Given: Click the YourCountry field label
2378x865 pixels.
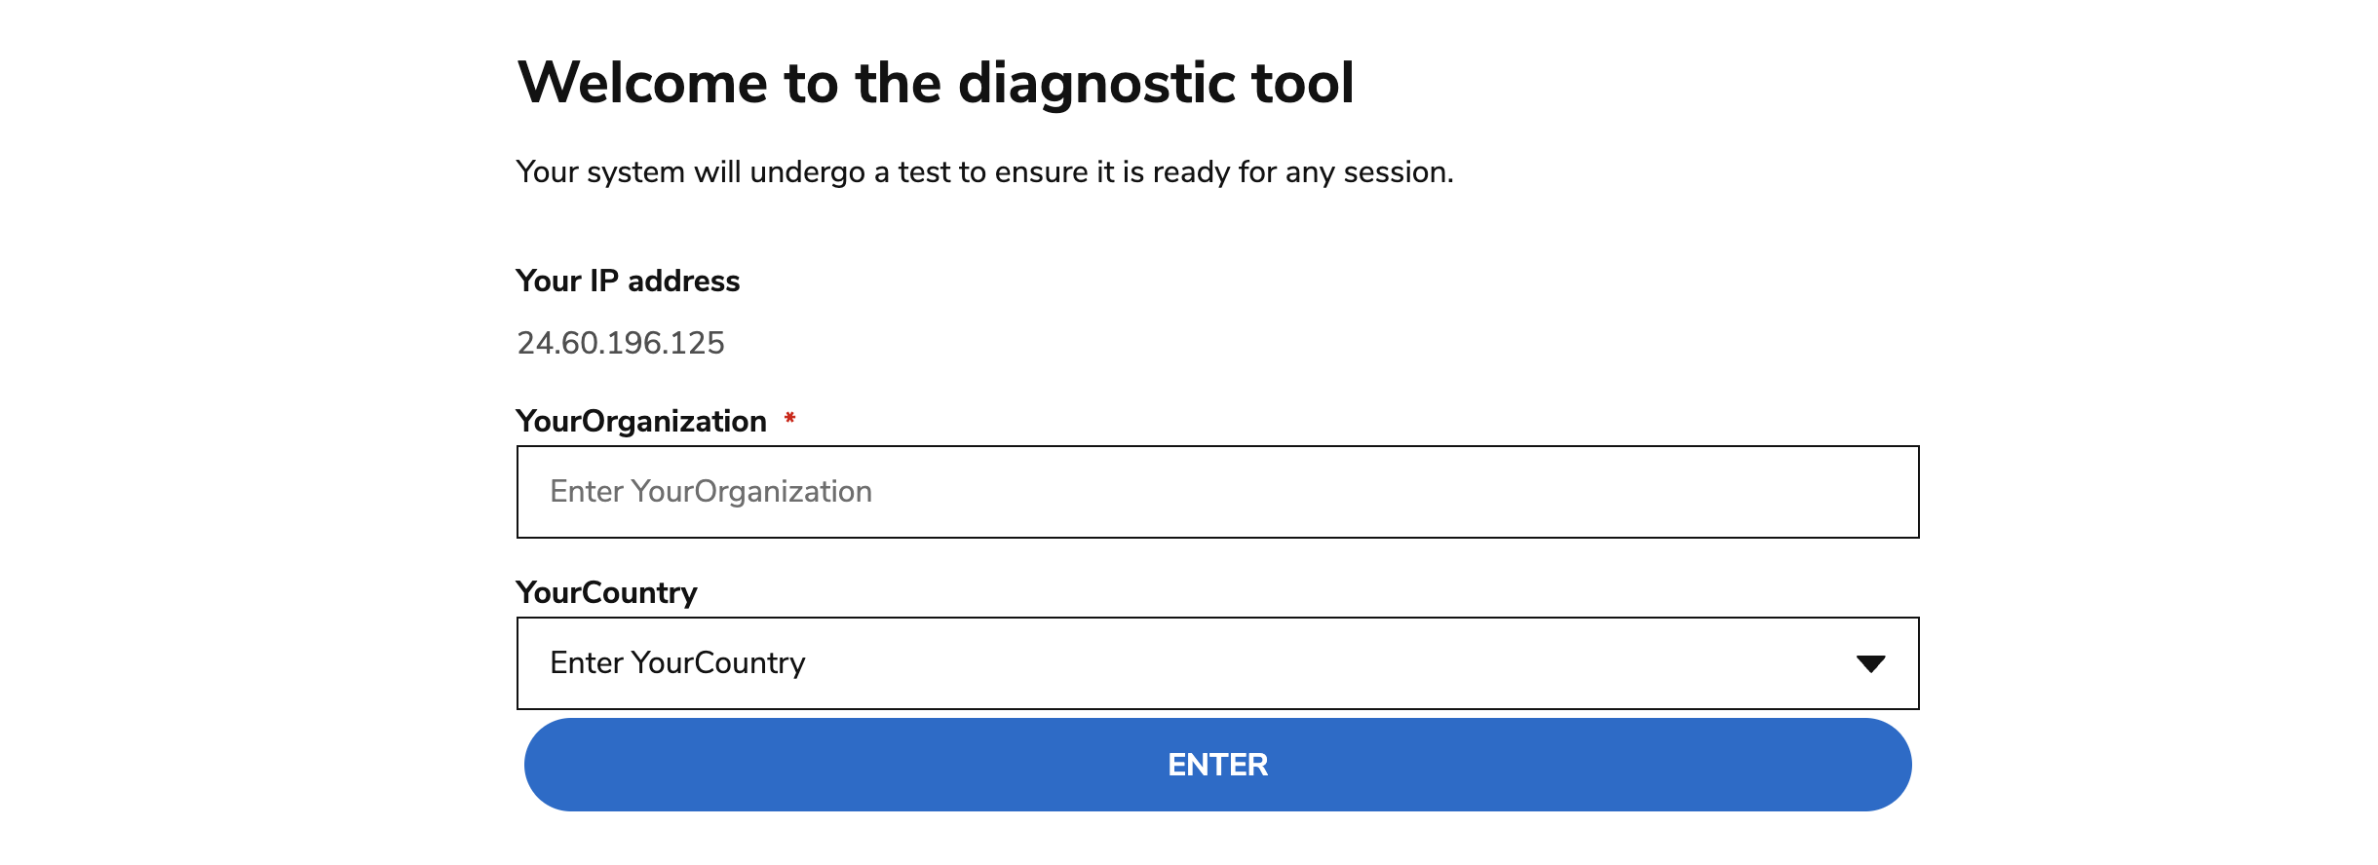Looking at the screenshot, I should coord(606,593).
